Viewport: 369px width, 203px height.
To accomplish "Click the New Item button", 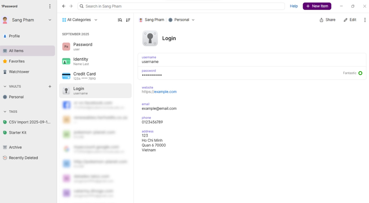I will (x=317, y=6).
